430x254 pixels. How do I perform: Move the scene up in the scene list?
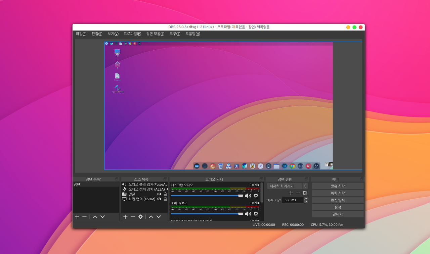(x=95, y=217)
